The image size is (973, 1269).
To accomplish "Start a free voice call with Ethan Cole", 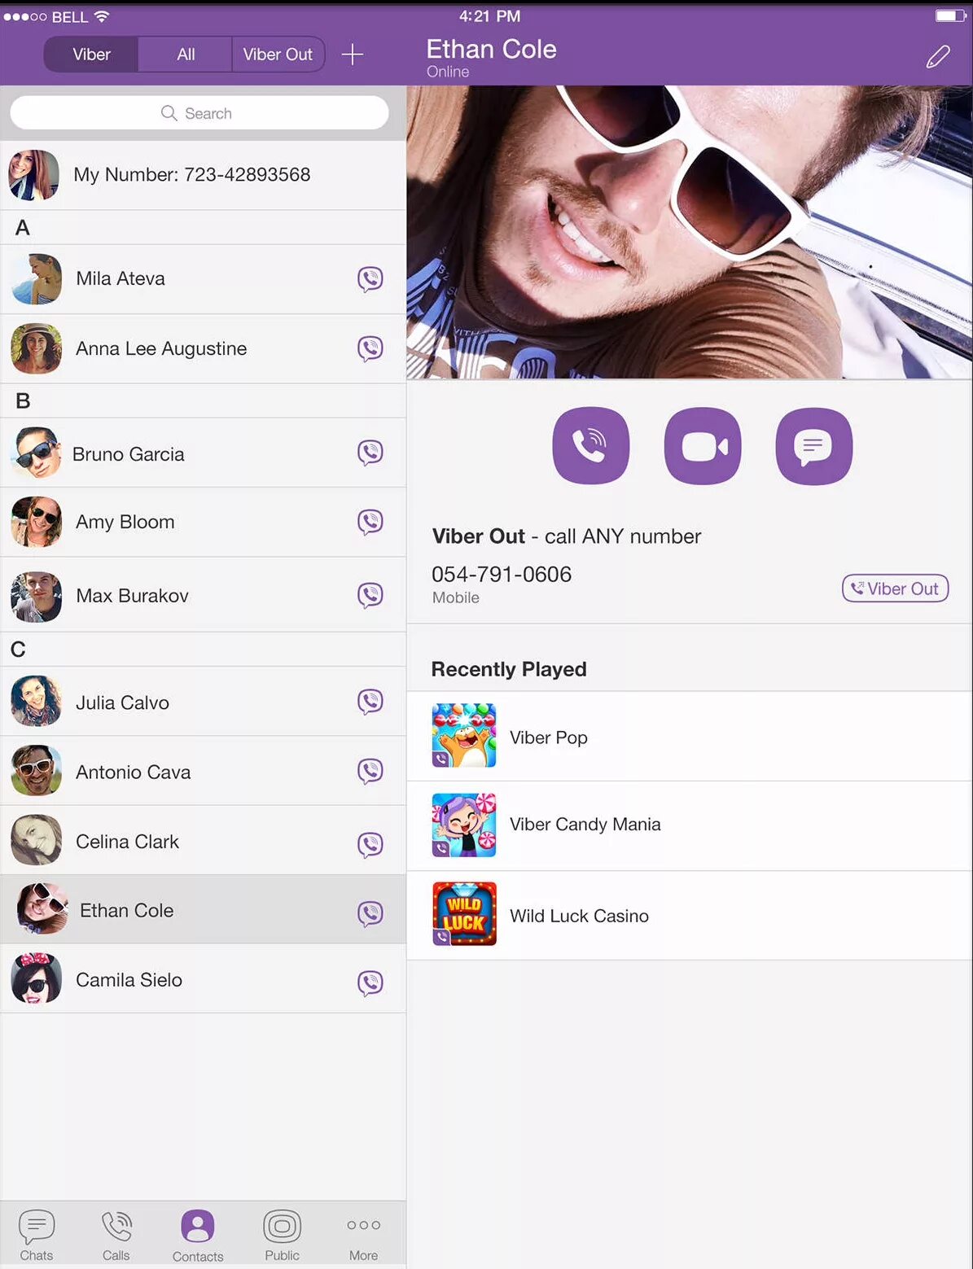I will pos(591,446).
